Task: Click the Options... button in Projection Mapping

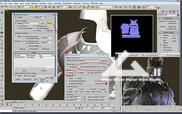Action: coord(50,23)
